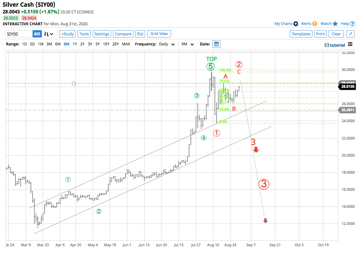Open the hamburger menu beside tutorial
364x256 pixels.
coord(350,44)
